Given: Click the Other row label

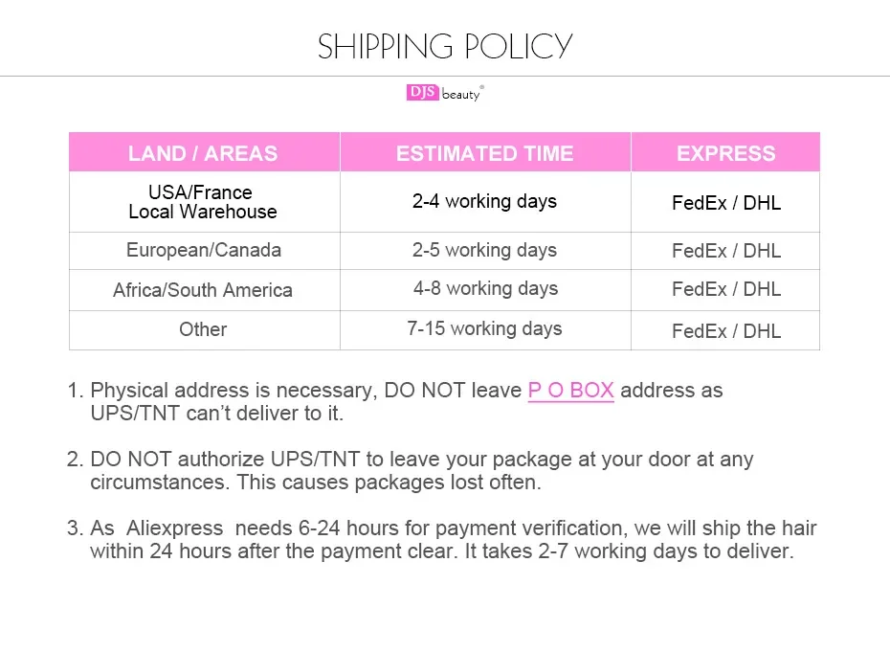Looking at the screenshot, I should tap(203, 329).
